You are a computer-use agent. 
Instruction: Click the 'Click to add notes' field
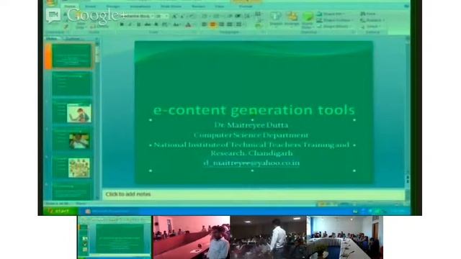tap(253, 194)
